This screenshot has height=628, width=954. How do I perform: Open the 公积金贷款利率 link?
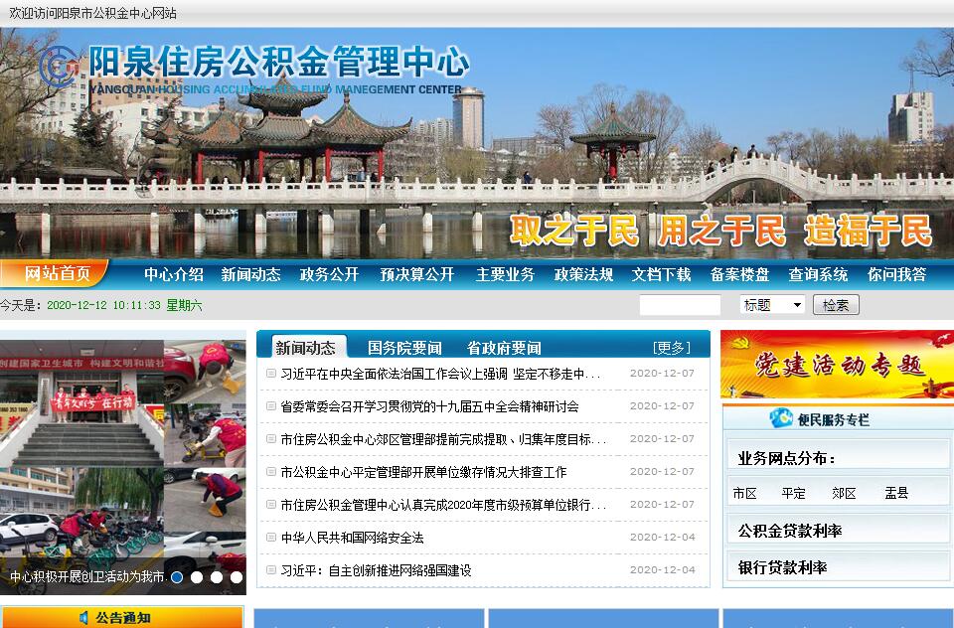[x=790, y=531]
